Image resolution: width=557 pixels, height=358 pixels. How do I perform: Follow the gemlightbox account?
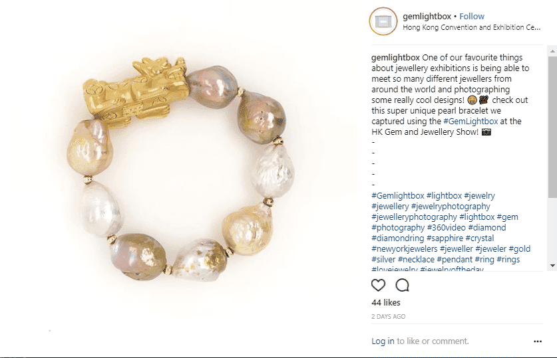(x=472, y=17)
